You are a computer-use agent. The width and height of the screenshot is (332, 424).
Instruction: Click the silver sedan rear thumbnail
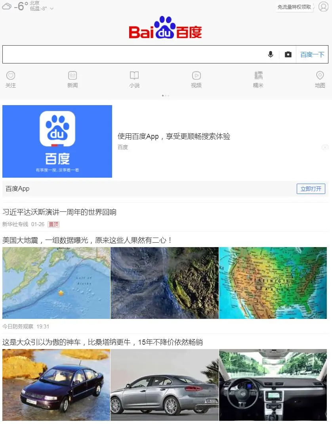click(x=164, y=385)
